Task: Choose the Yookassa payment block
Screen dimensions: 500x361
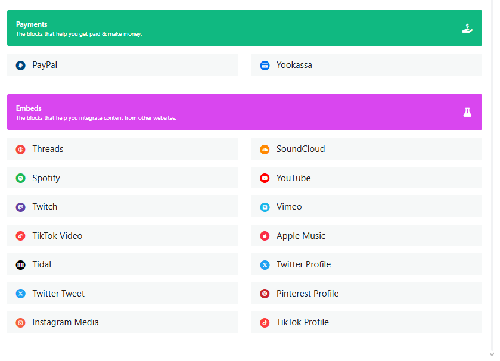Action: 367,65
